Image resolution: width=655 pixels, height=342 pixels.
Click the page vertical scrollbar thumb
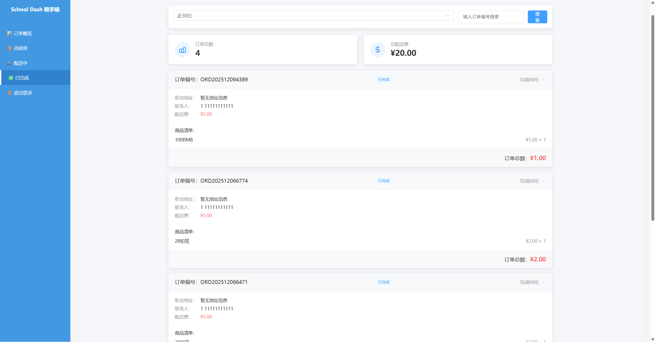tap(653, 118)
